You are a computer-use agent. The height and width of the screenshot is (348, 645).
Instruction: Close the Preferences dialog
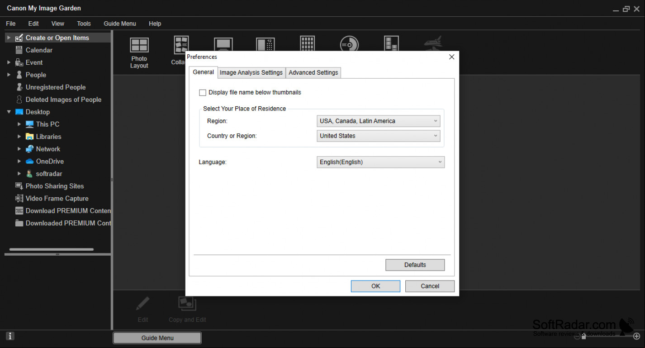click(451, 57)
